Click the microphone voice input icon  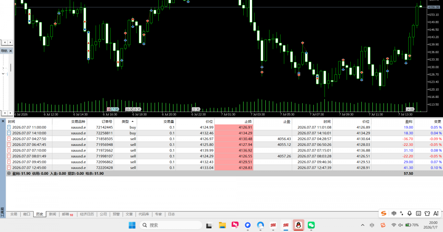409,213
